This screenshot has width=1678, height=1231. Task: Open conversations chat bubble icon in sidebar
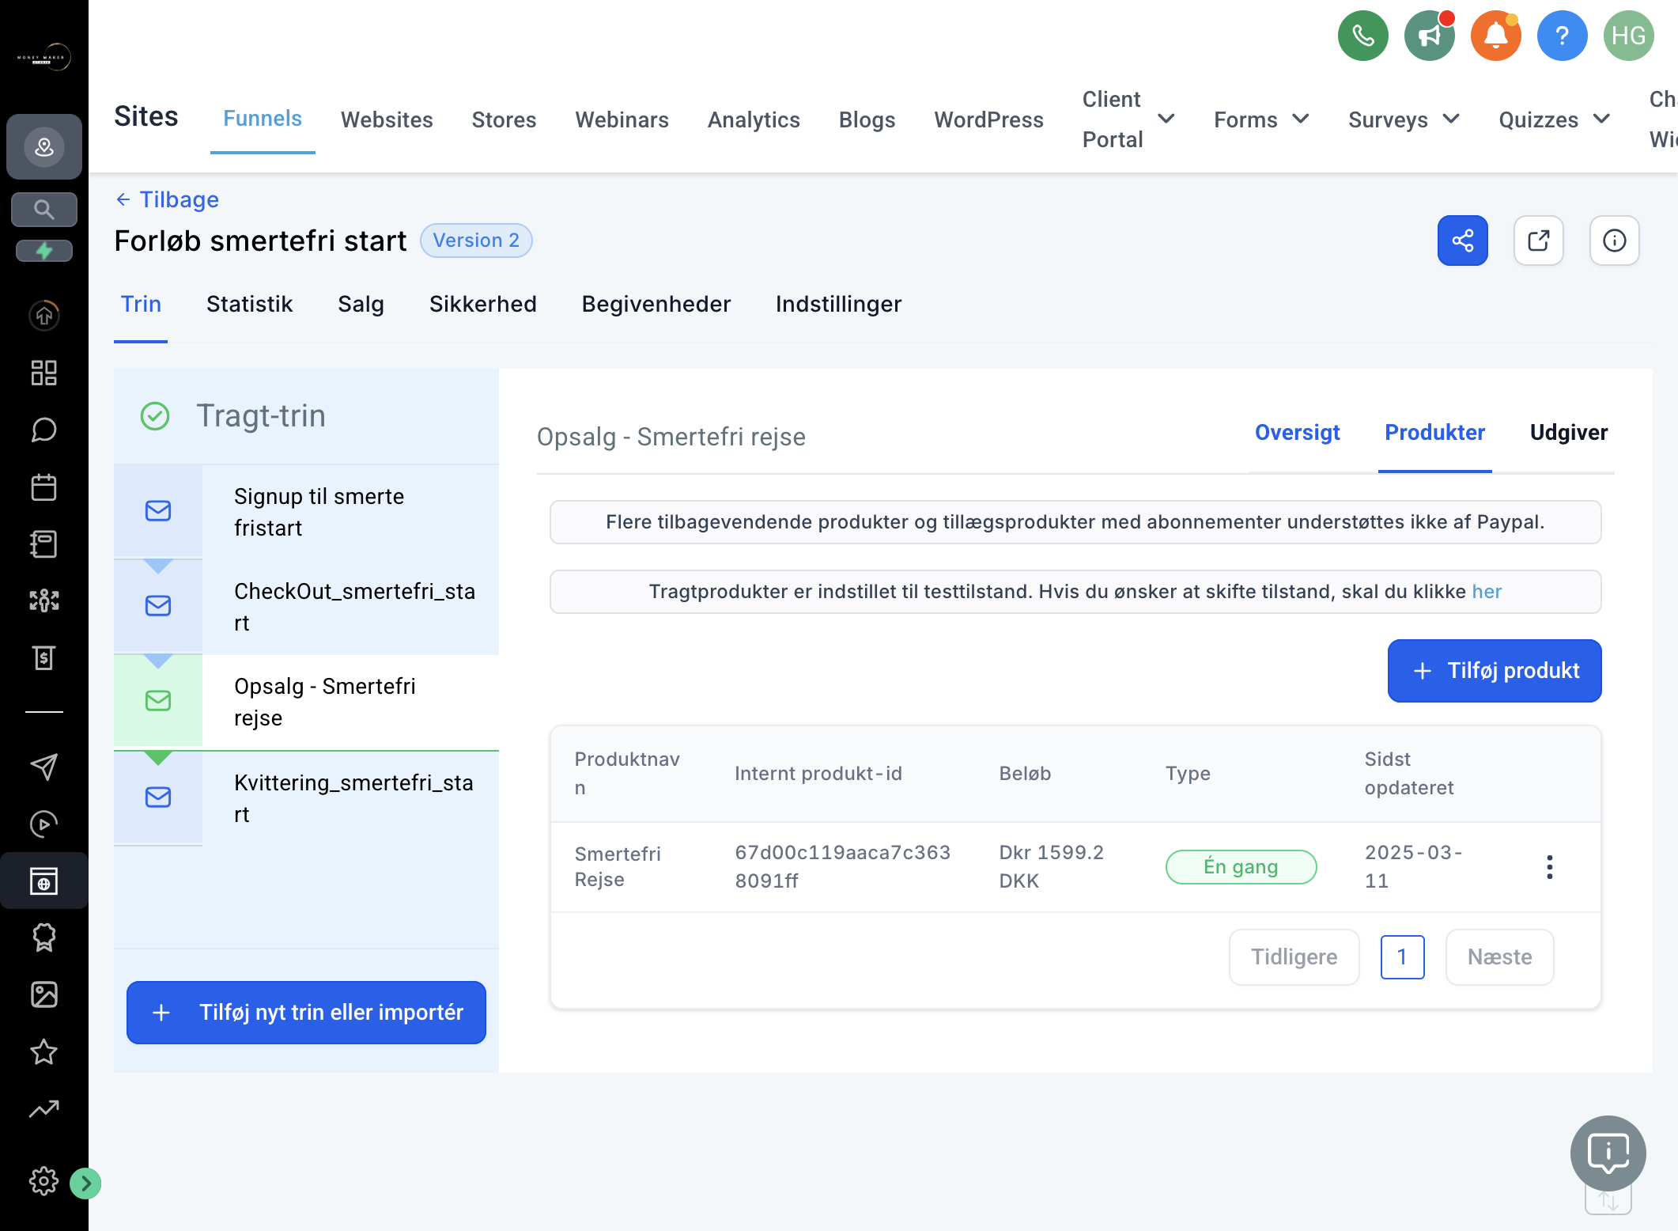[44, 430]
